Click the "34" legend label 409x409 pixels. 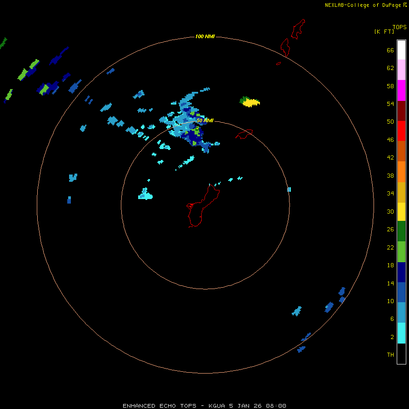click(390, 194)
